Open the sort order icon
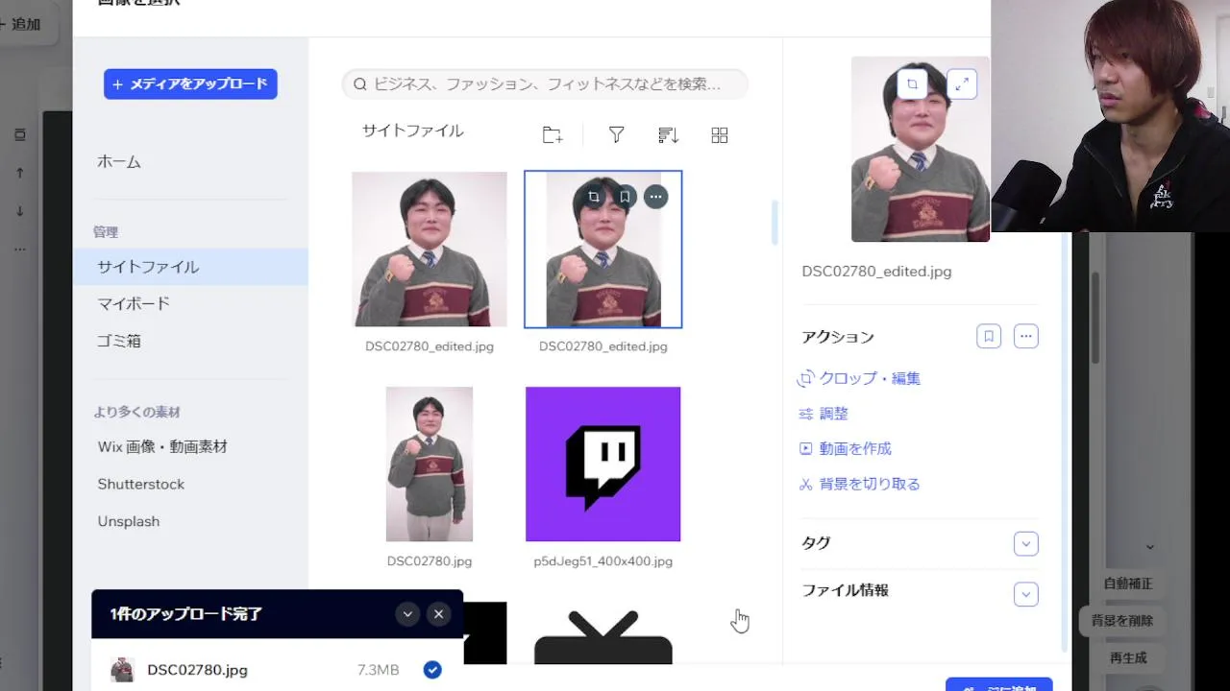Viewport: 1230px width, 691px height. pos(669,135)
